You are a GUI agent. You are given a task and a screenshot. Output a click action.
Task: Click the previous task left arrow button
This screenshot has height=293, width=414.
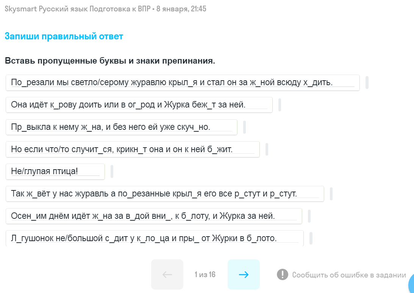click(x=167, y=274)
